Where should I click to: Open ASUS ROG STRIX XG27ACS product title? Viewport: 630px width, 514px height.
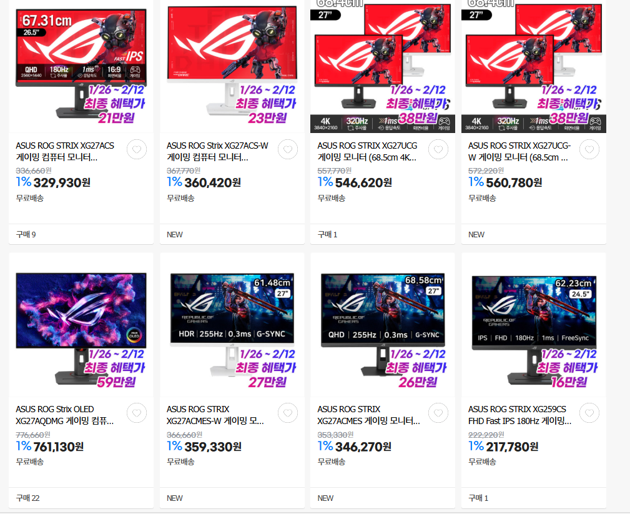coord(65,151)
